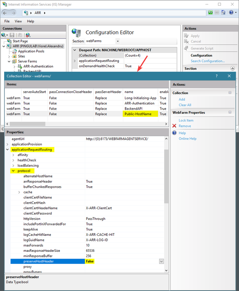The image size is (239, 291).
Task: Open the File menu
Action: [7, 21]
